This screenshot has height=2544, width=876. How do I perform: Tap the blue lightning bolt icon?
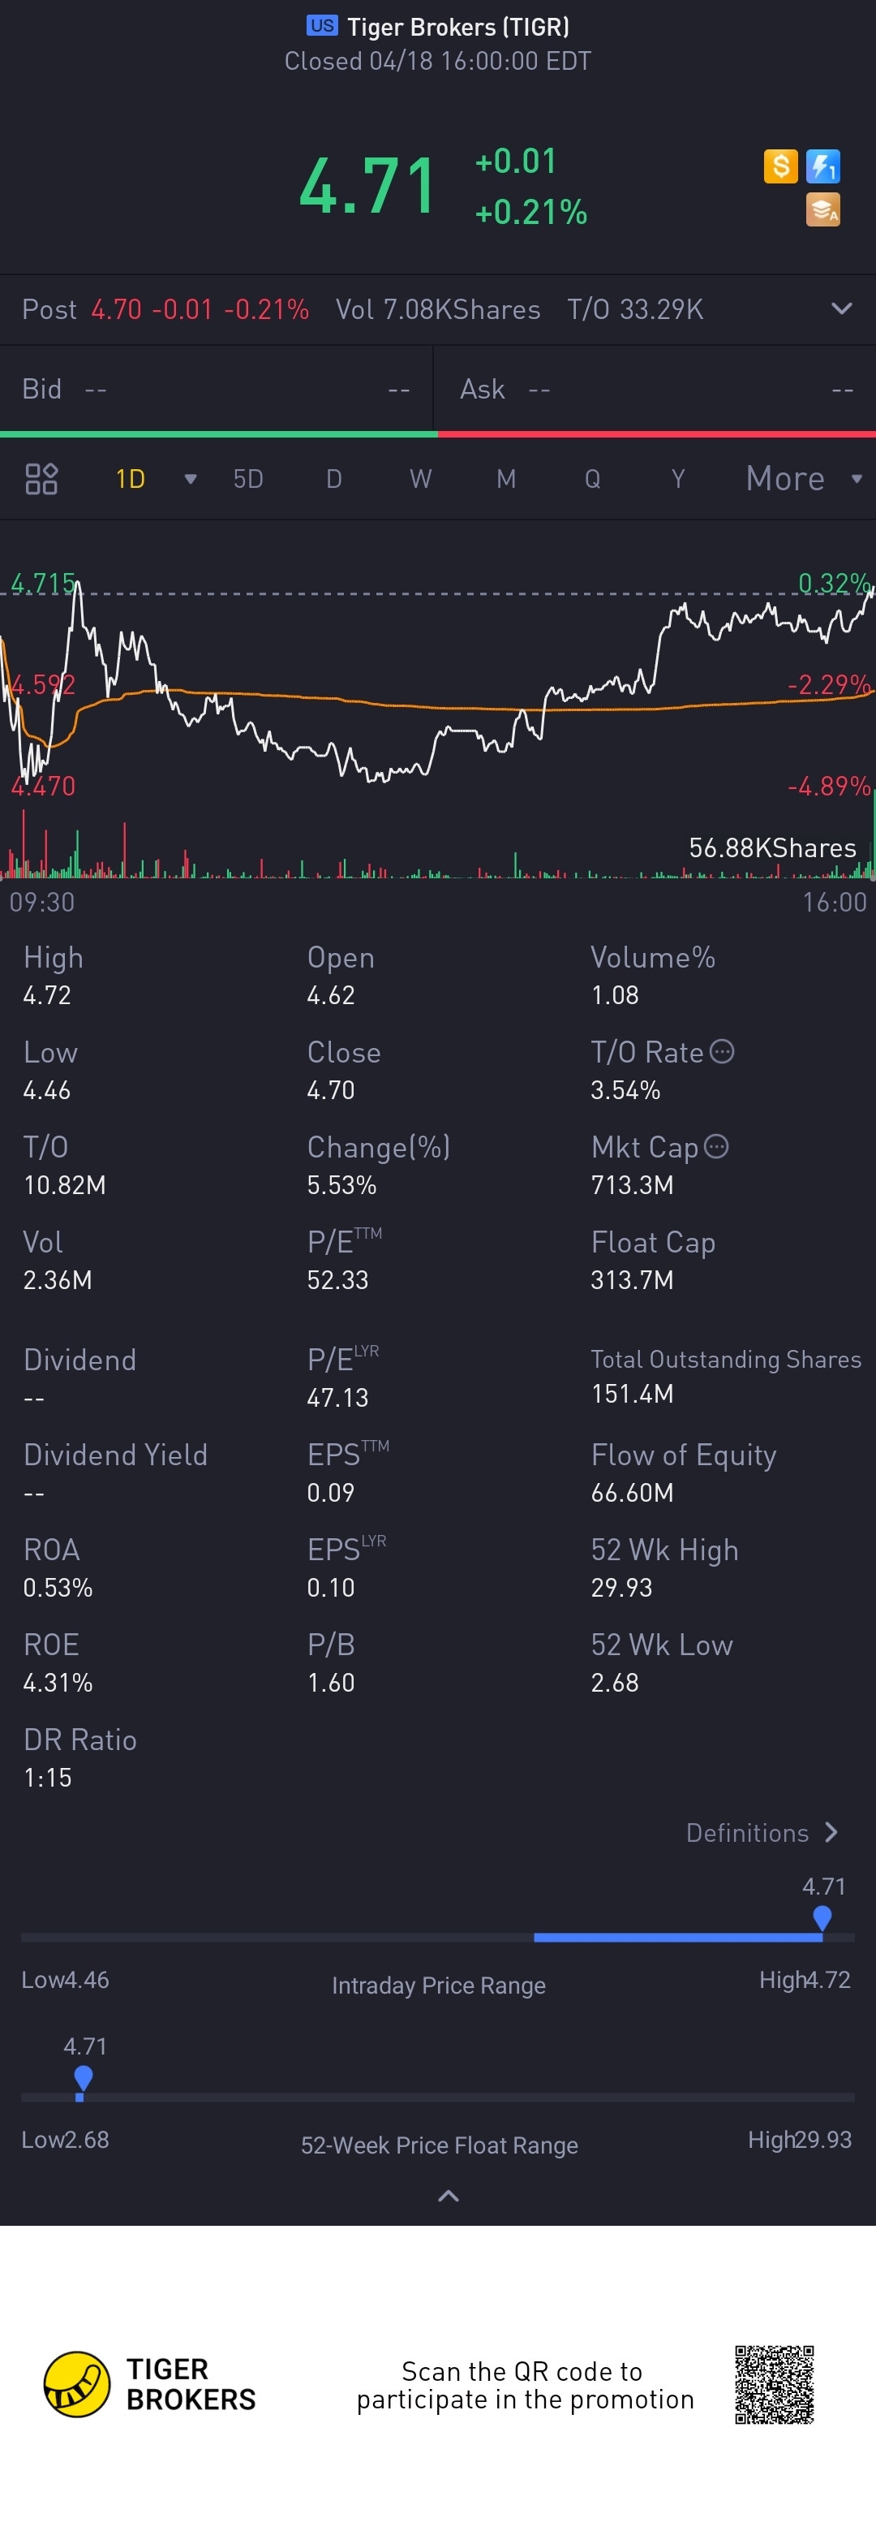click(x=822, y=166)
